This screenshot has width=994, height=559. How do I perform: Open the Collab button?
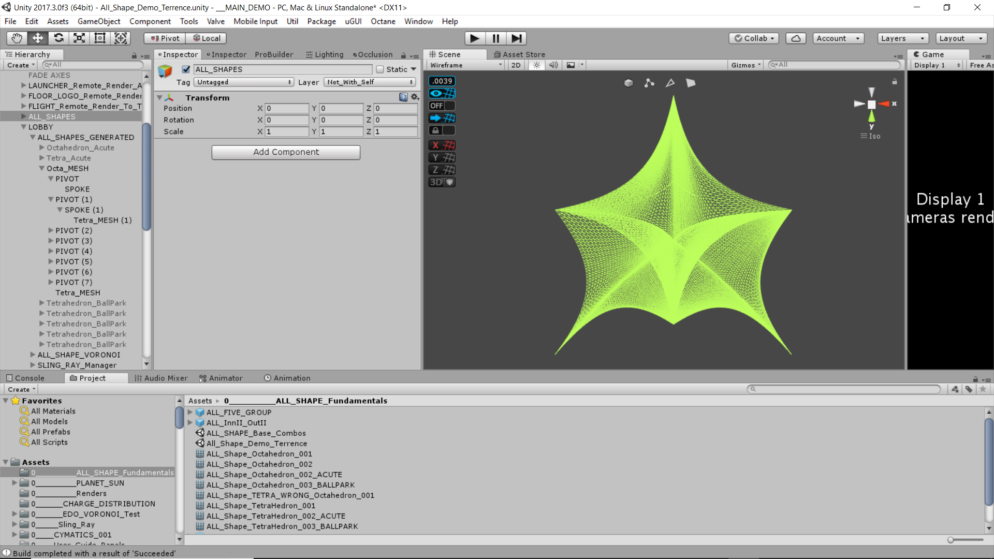pyautogui.click(x=755, y=38)
